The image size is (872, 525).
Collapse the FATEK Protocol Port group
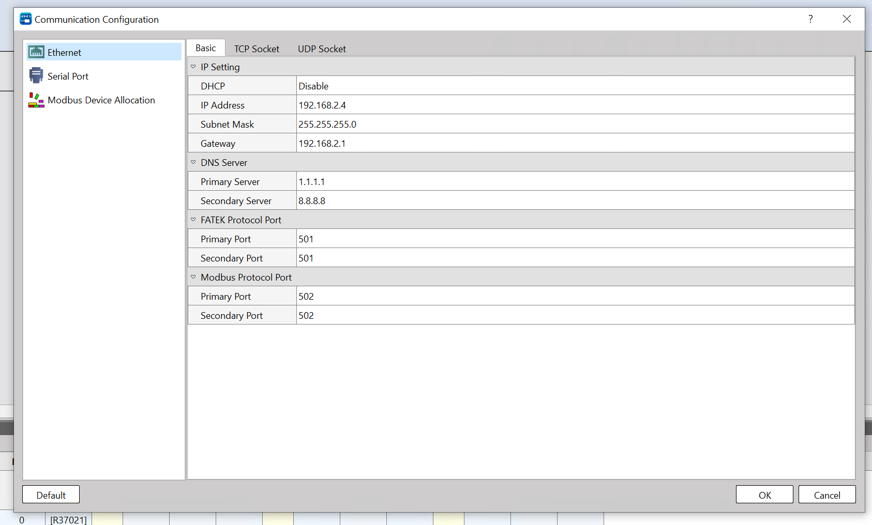click(x=193, y=220)
